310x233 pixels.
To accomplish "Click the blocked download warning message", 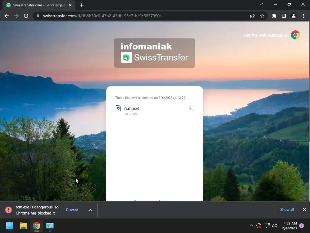I will coord(37,210).
